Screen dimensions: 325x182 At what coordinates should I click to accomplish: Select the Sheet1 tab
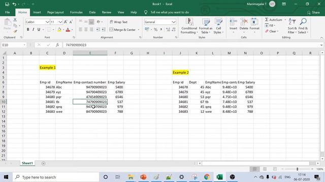pyautogui.click(x=27, y=163)
